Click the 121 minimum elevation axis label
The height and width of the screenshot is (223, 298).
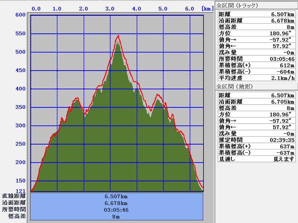(20, 191)
